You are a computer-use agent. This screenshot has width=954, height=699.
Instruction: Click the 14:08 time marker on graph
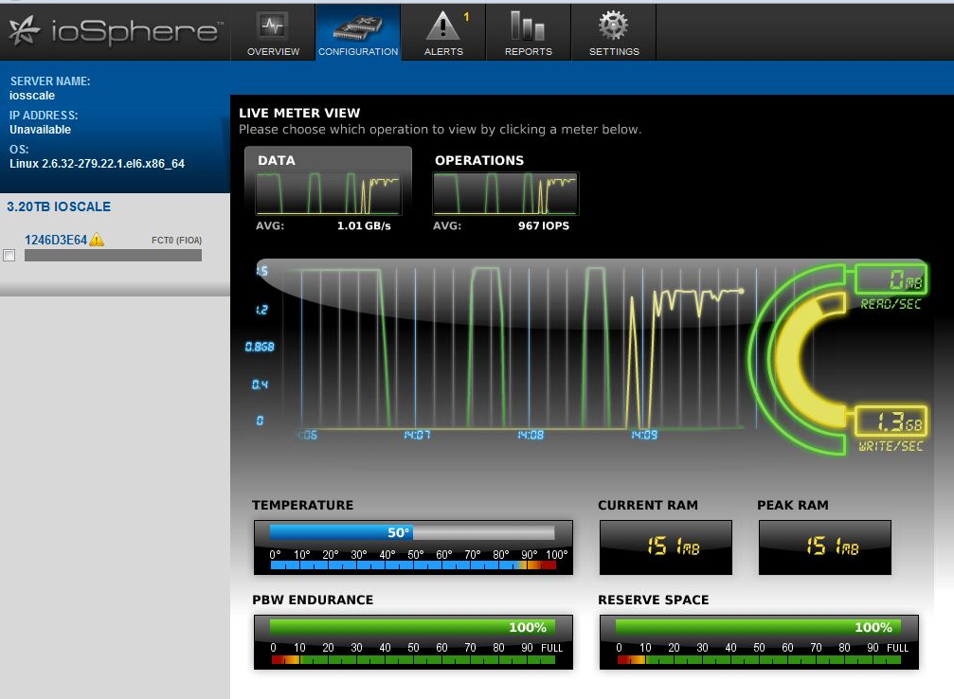[531, 435]
